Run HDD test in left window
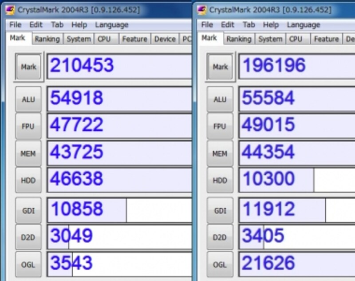The image size is (355, 281). tap(28, 181)
